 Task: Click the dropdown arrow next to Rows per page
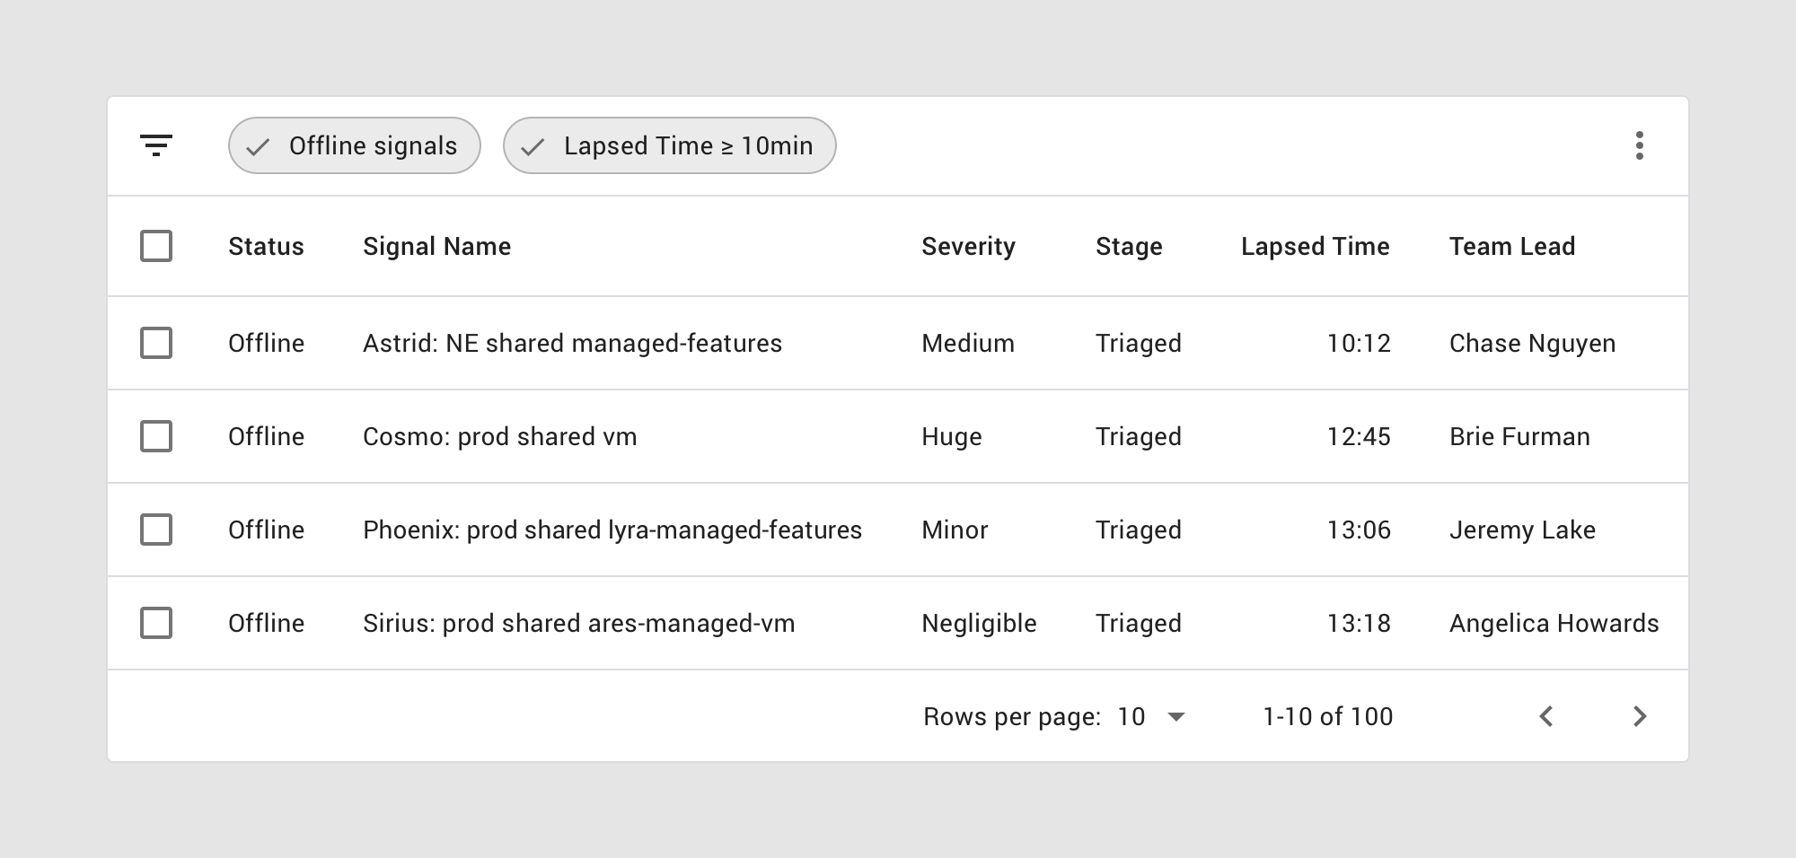coord(1177,717)
